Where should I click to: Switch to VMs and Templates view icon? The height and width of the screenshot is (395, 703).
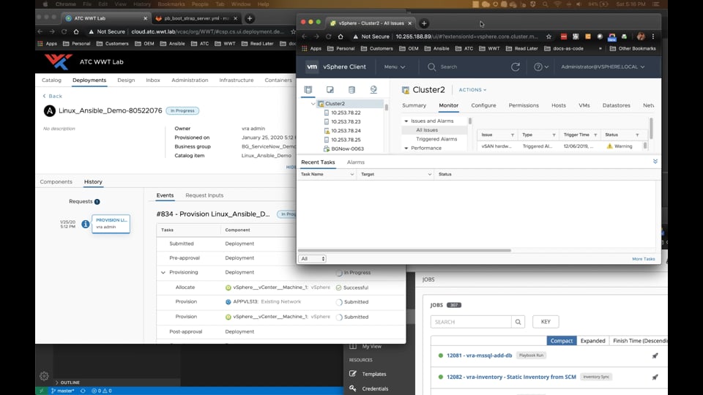(330, 89)
